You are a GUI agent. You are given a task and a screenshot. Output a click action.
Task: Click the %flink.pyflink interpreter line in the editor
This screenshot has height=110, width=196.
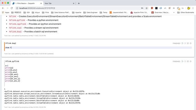coord(12,61)
